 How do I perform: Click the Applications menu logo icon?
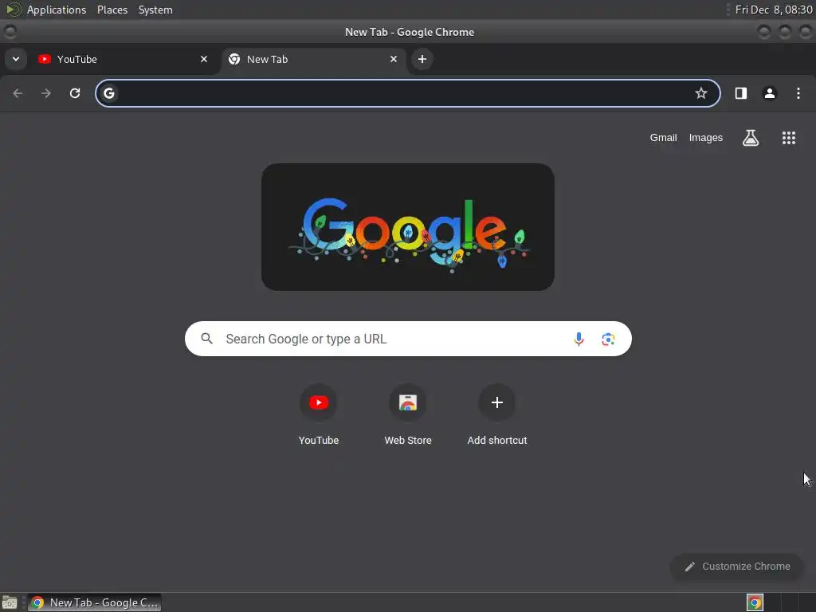[x=13, y=10]
